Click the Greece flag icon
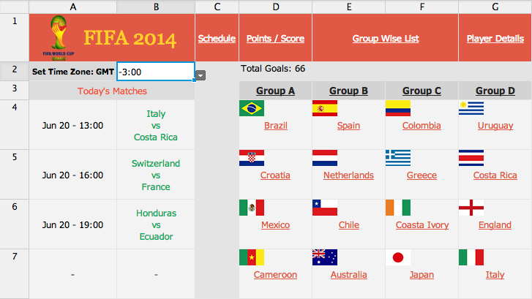The height and width of the screenshot is (299, 532). [x=398, y=158]
